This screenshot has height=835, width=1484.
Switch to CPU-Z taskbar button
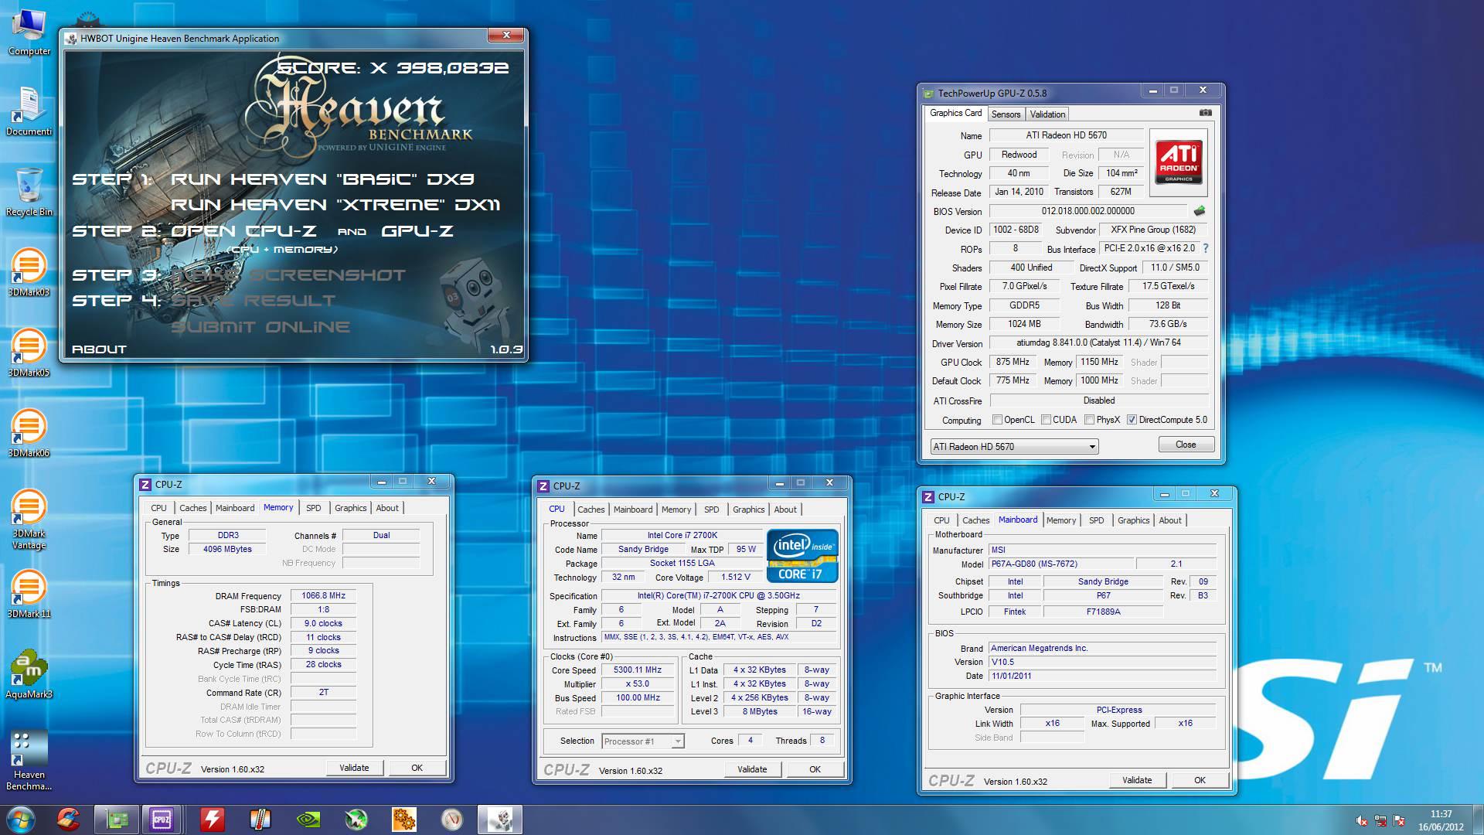click(162, 819)
